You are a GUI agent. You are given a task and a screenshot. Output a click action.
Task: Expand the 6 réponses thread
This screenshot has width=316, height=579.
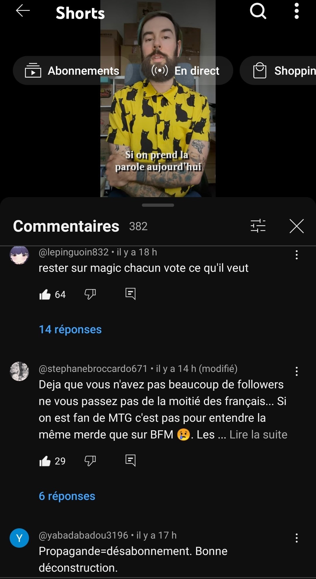[x=67, y=496]
